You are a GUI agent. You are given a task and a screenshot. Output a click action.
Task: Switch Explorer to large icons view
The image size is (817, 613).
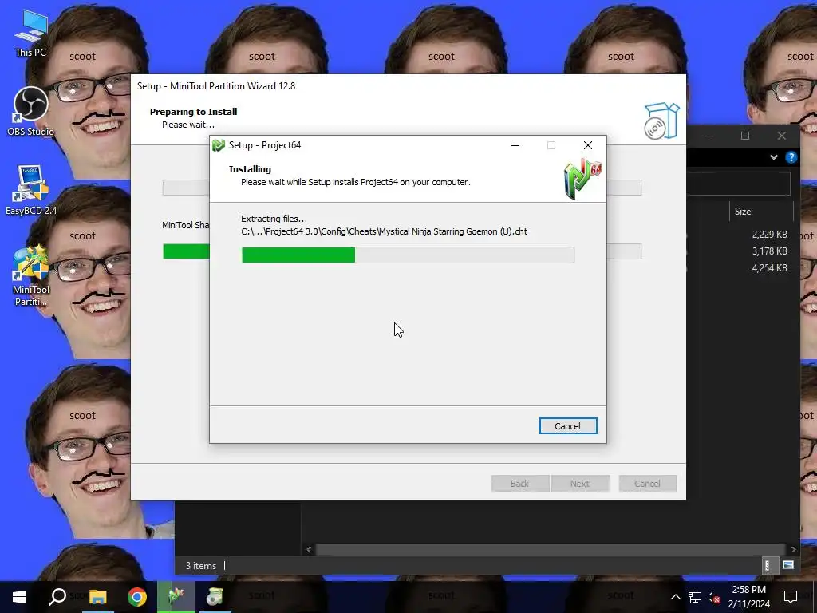(788, 565)
